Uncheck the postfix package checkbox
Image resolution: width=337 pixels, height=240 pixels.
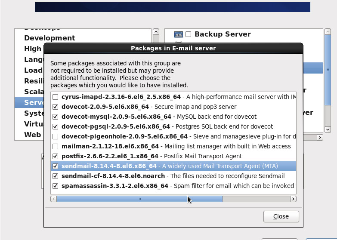point(55,157)
